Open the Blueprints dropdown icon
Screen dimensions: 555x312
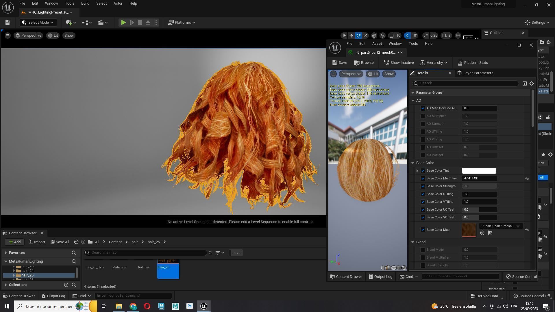tap(87, 23)
